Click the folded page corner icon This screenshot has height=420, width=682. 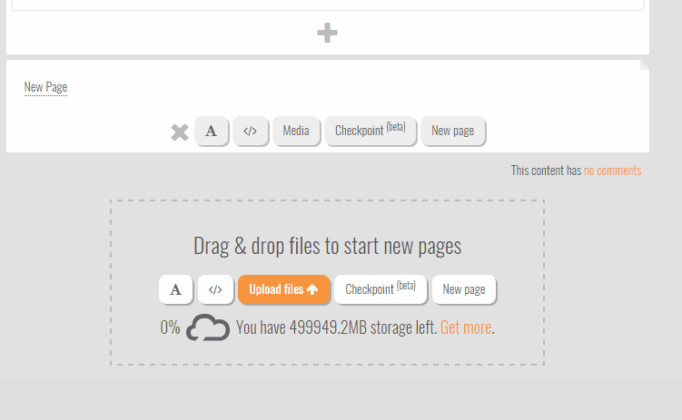[x=644, y=64]
